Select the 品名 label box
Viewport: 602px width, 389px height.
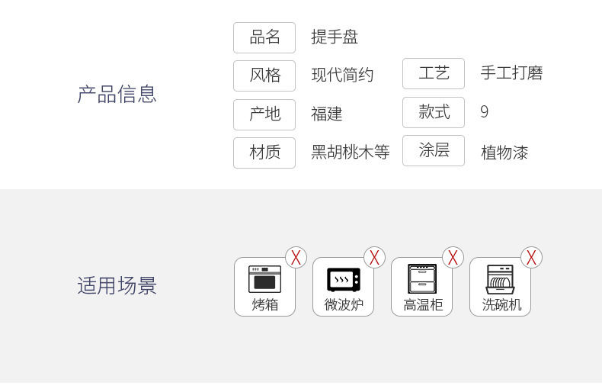coord(264,37)
